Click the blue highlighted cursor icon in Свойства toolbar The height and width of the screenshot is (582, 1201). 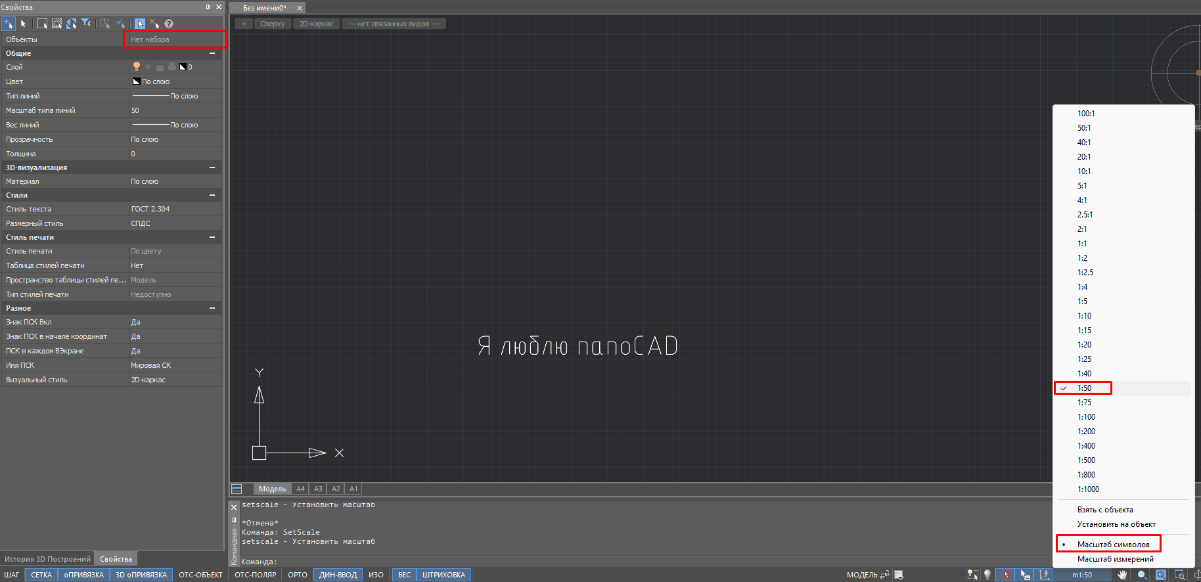[140, 24]
